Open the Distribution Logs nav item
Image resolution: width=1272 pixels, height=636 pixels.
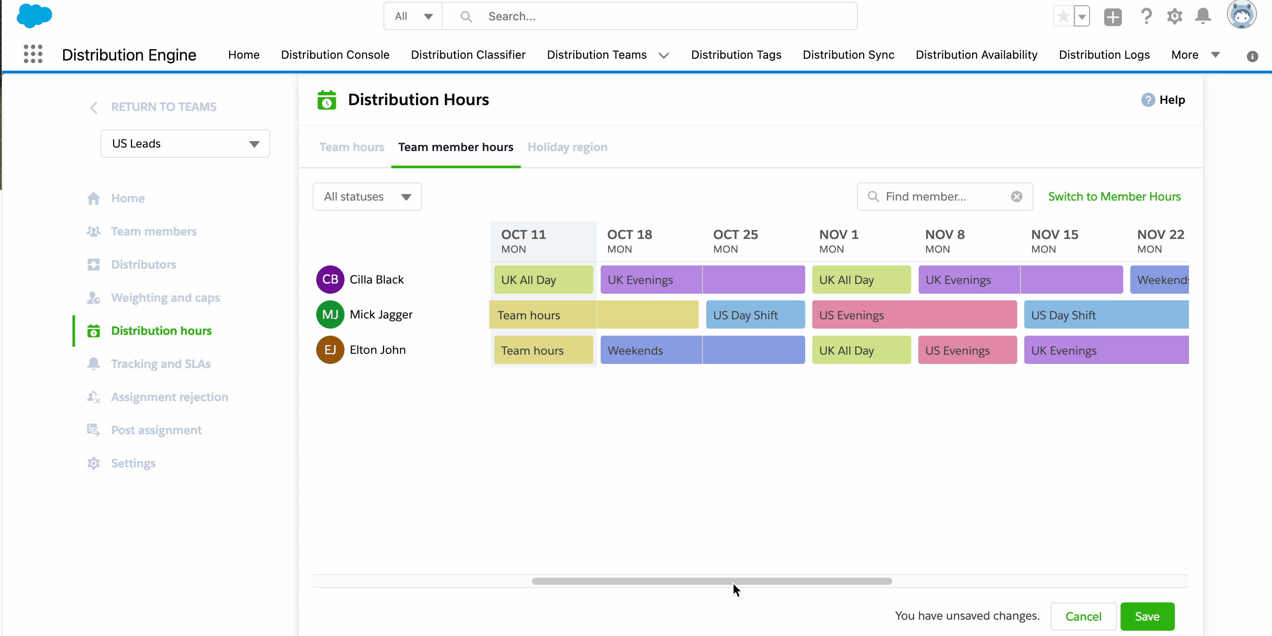(x=1104, y=55)
